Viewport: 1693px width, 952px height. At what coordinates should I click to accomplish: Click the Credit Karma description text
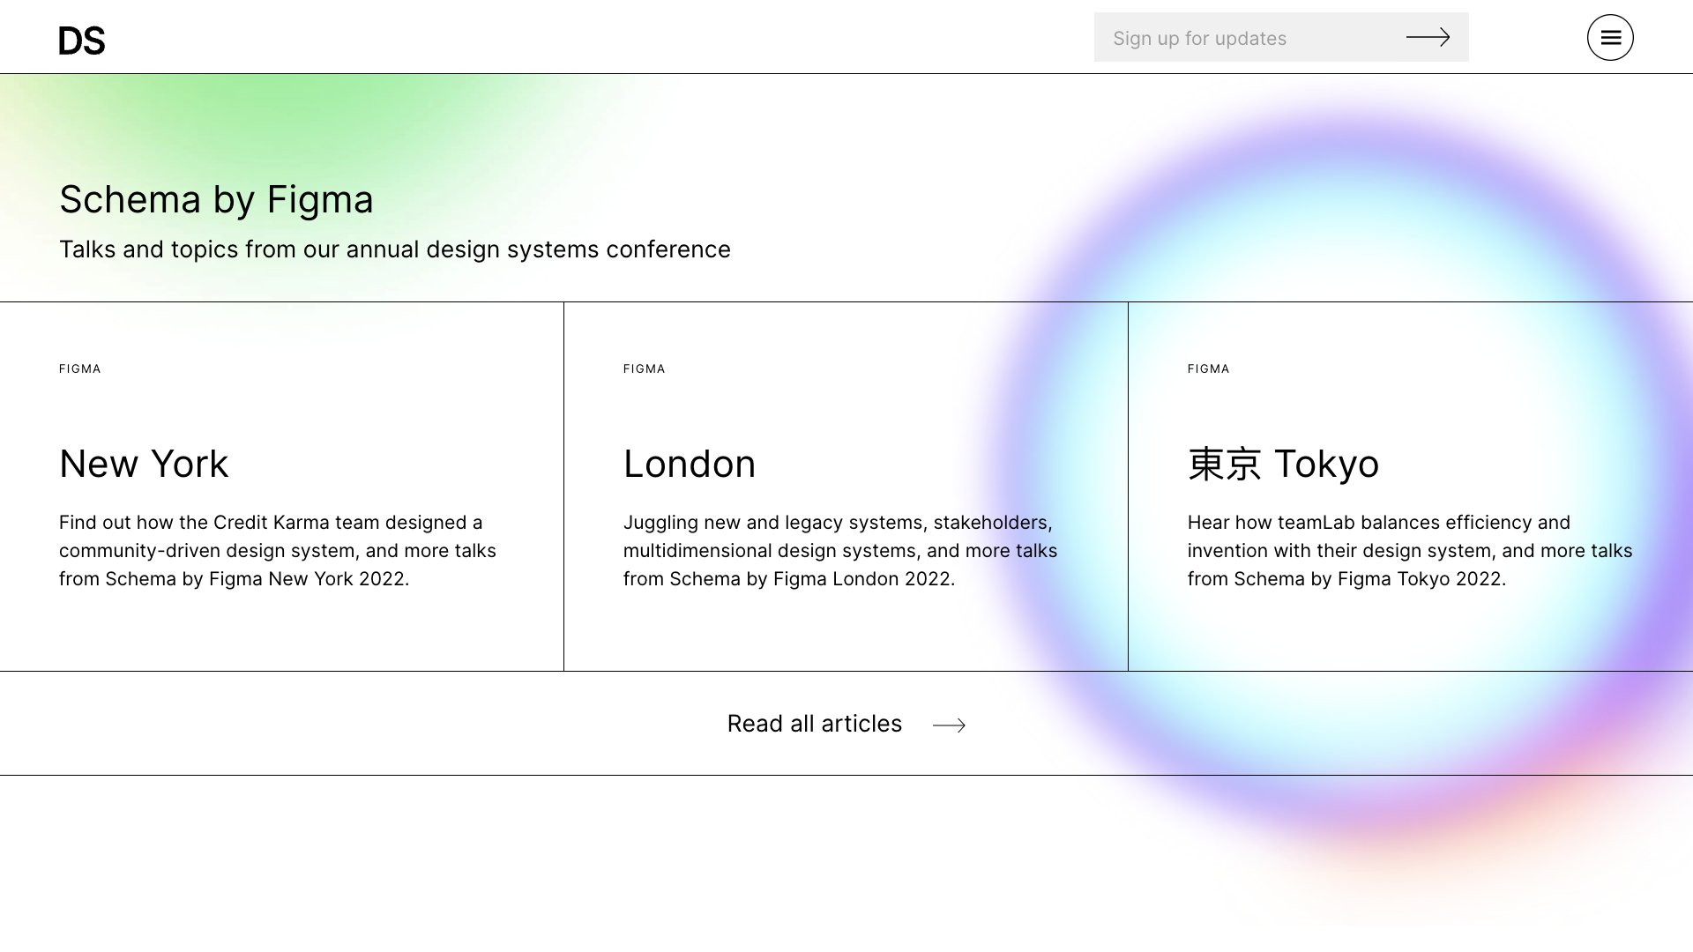point(278,550)
